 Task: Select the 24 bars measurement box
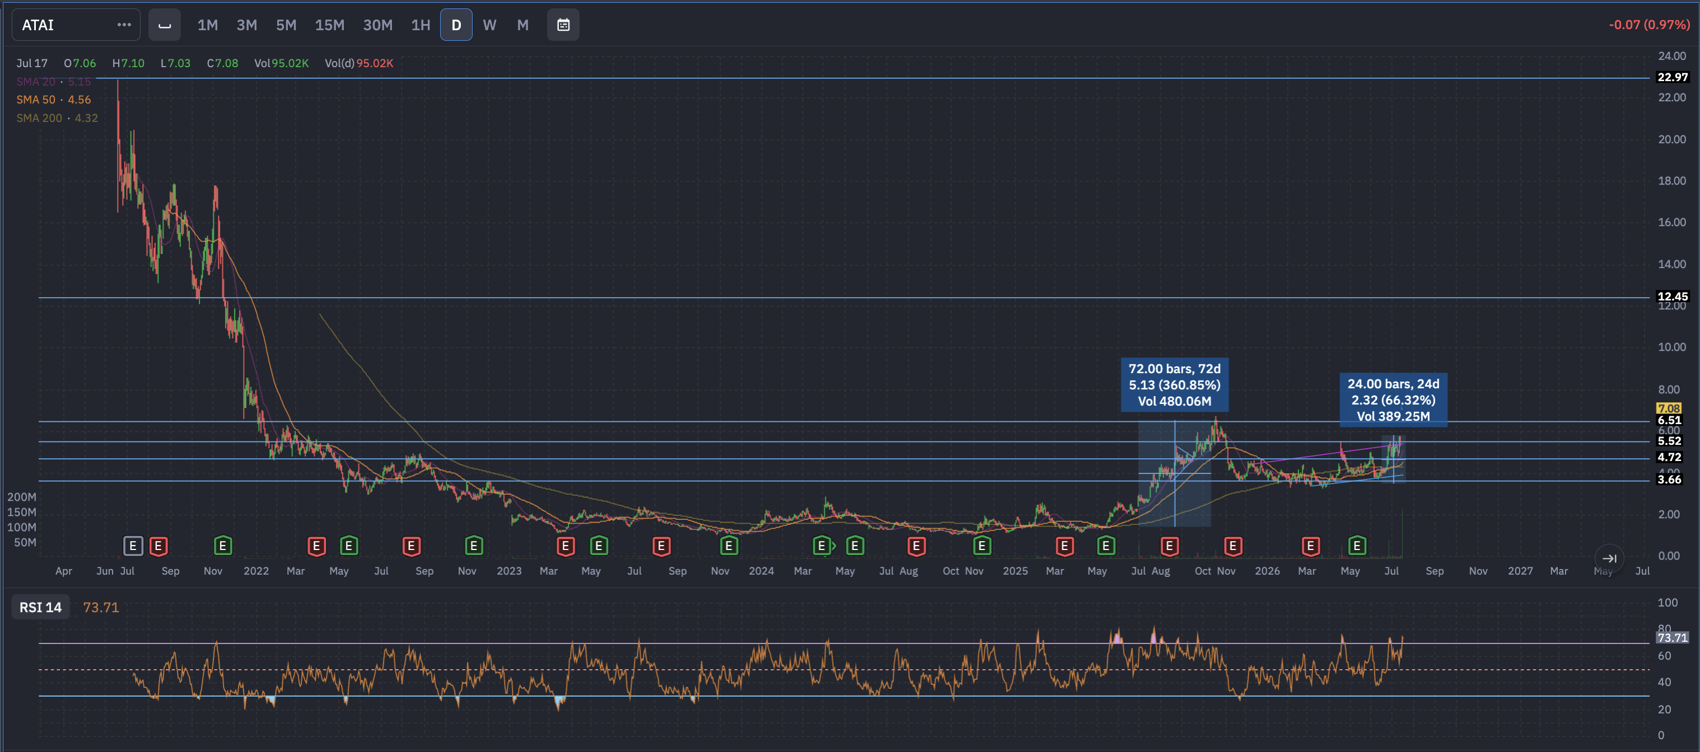[x=1393, y=399]
